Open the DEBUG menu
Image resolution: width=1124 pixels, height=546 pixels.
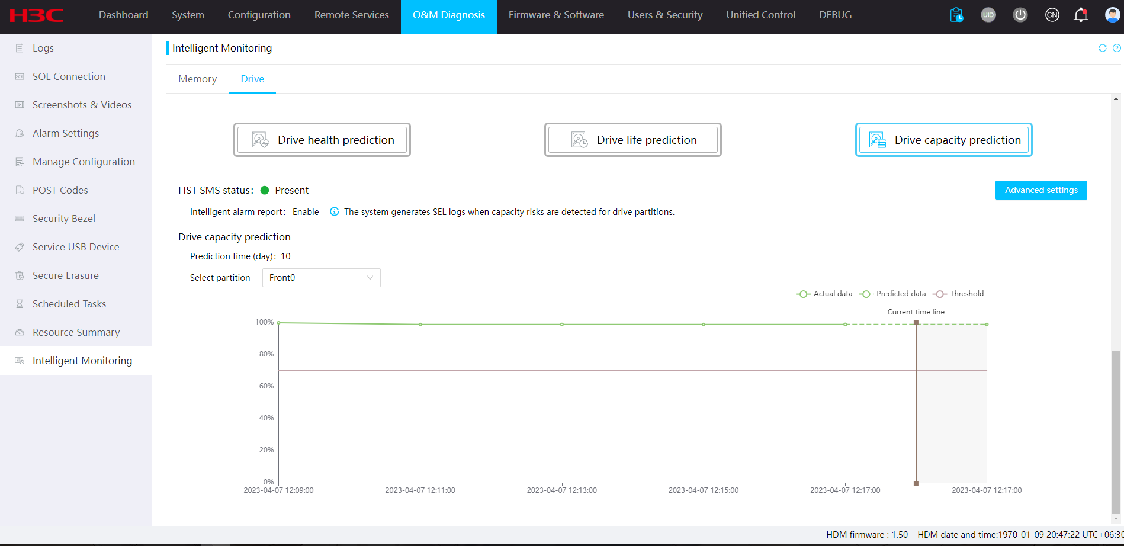pos(836,15)
